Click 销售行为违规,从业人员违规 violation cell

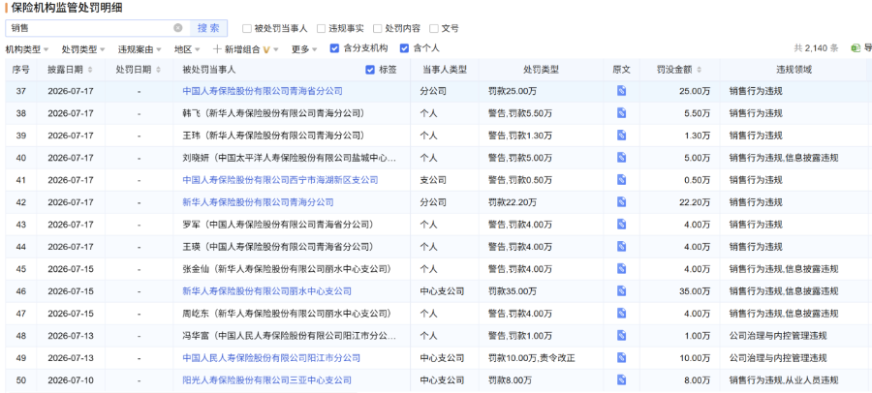coord(784,380)
